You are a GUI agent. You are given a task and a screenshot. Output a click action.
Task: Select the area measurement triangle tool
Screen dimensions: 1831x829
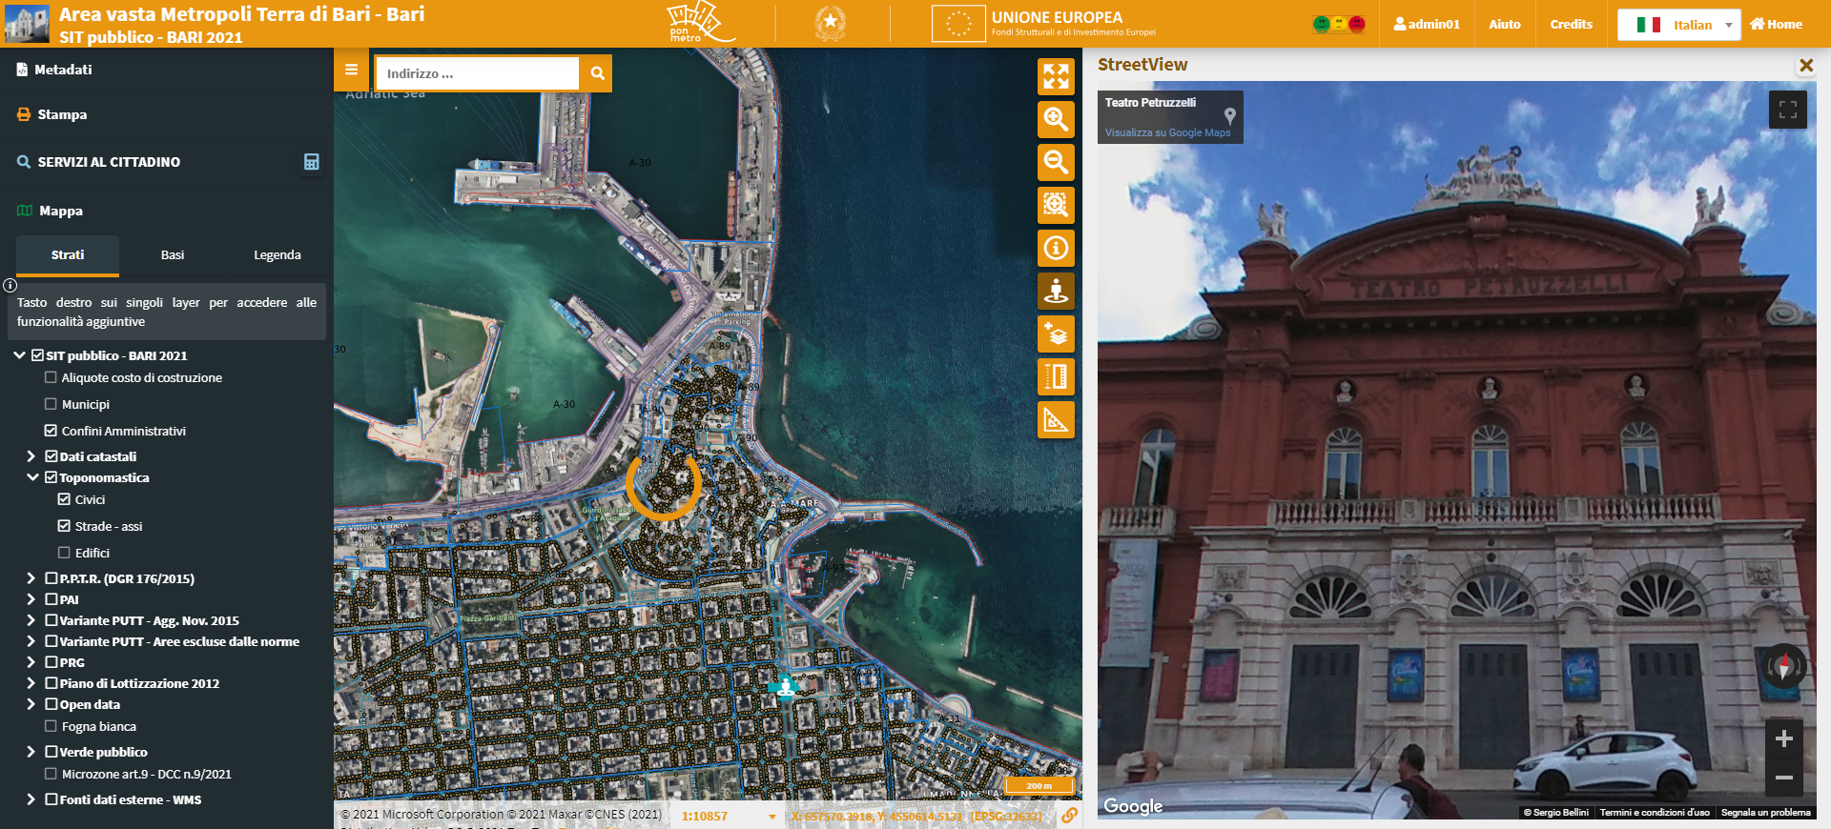[1056, 420]
